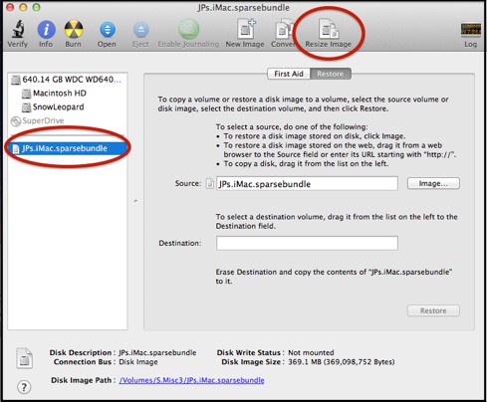Select the 640.14 GB WDC disk
Viewport: 487px width, 402px height.
[68, 80]
